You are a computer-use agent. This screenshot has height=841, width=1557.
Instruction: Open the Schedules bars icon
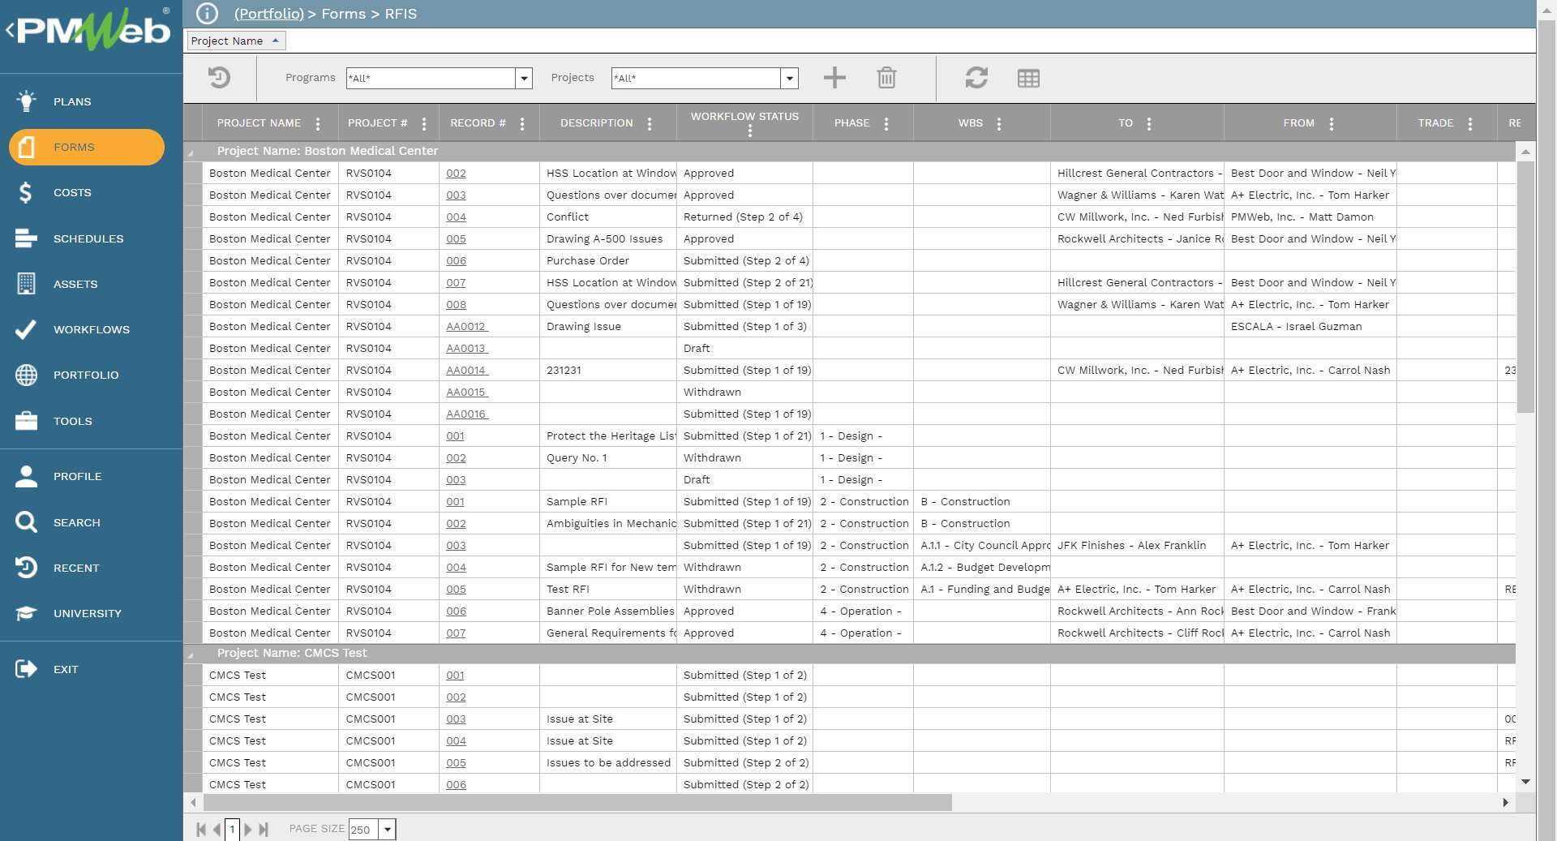(x=26, y=238)
